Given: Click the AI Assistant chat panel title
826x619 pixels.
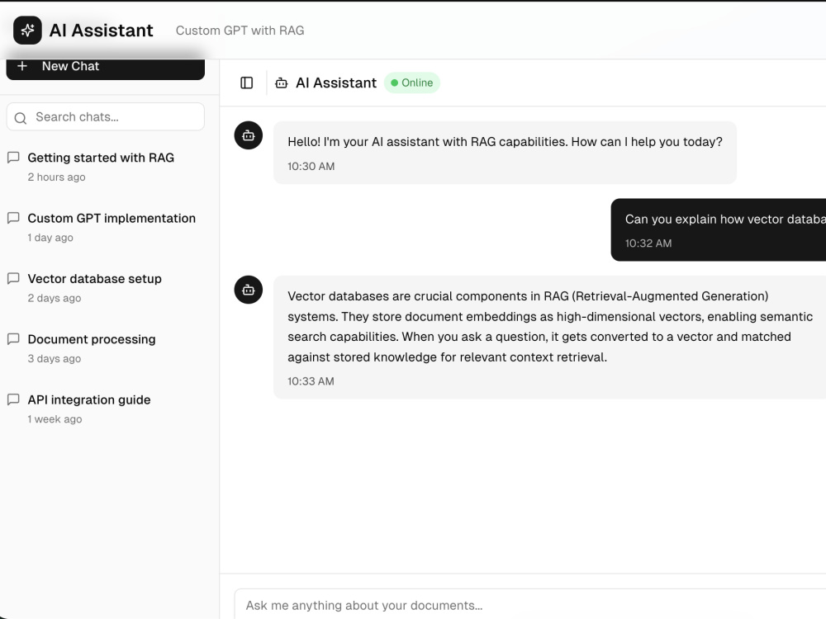Looking at the screenshot, I should pyautogui.click(x=336, y=83).
